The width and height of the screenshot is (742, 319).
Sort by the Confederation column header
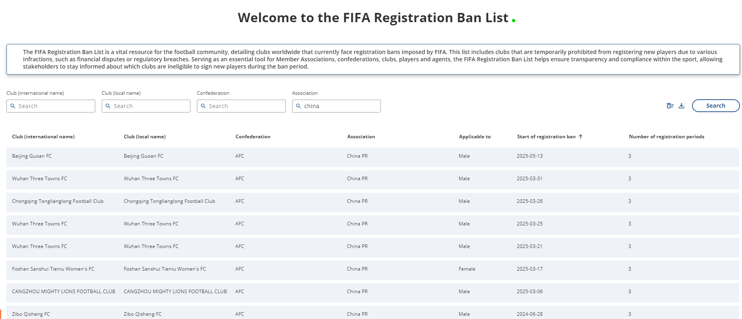[x=253, y=137]
